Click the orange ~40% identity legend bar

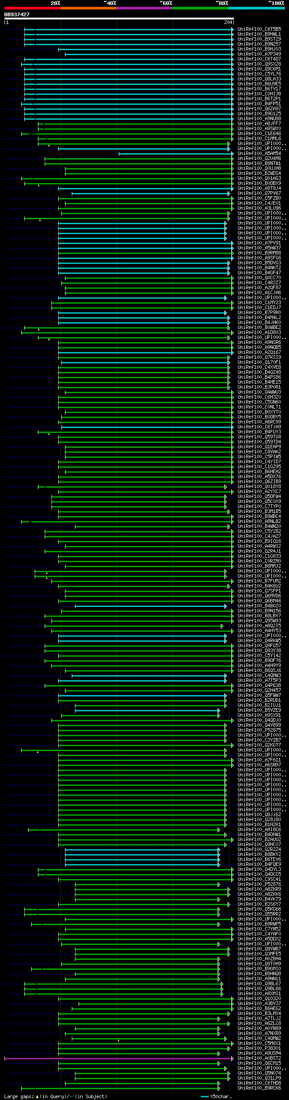click(x=89, y=8)
